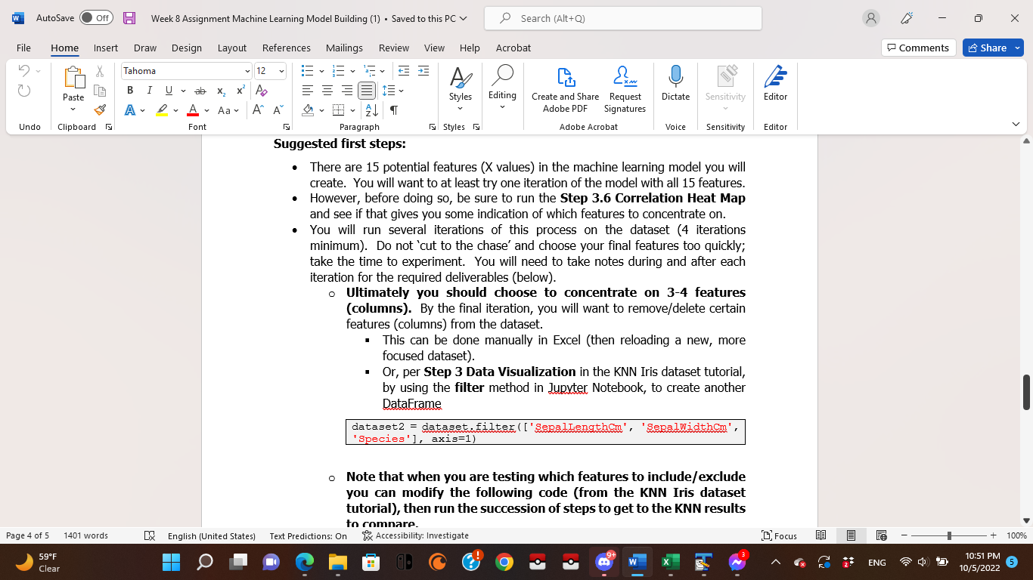Click the Cut scissors icon
The height and width of the screenshot is (580, 1033).
pyautogui.click(x=100, y=71)
